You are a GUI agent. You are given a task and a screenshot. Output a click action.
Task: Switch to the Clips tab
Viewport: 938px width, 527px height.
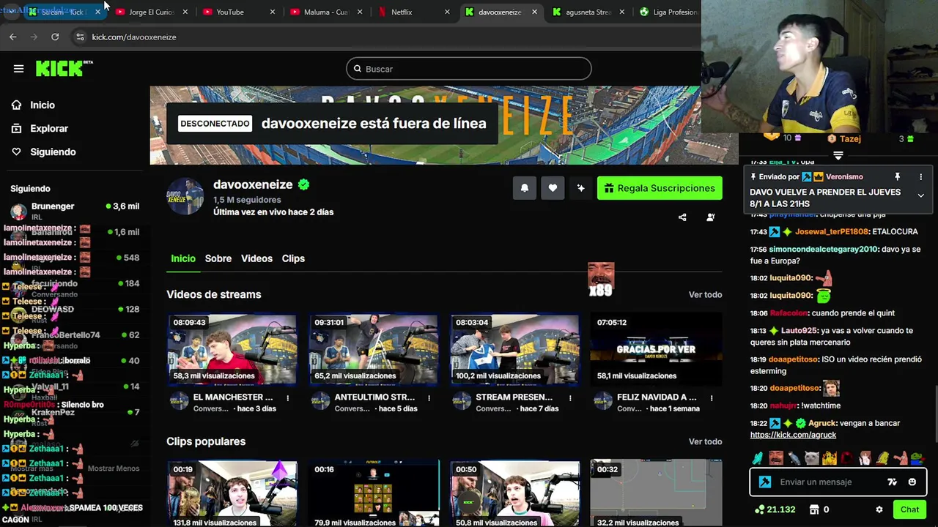(x=293, y=258)
